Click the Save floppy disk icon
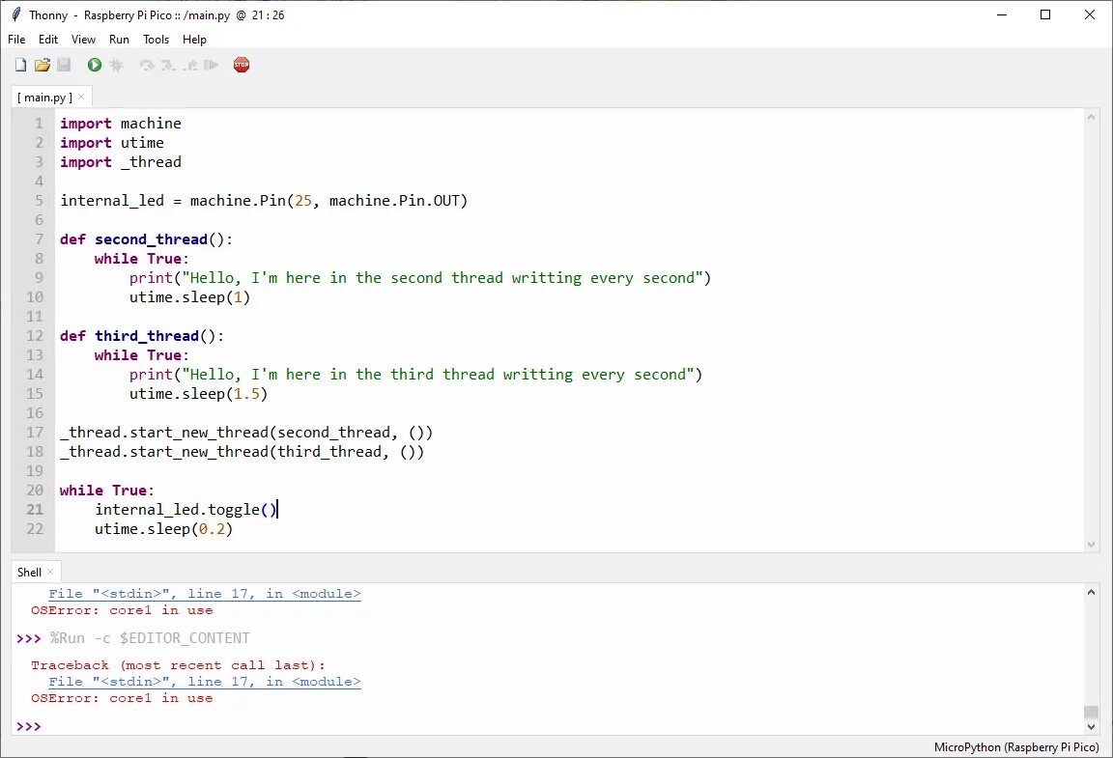The width and height of the screenshot is (1113, 758). pos(64,66)
